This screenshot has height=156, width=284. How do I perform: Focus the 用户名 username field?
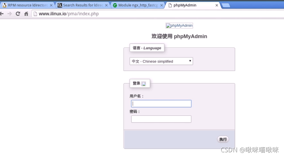coord(161,104)
